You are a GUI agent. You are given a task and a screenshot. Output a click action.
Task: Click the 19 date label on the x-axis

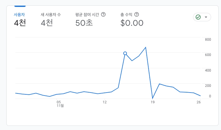152,102
